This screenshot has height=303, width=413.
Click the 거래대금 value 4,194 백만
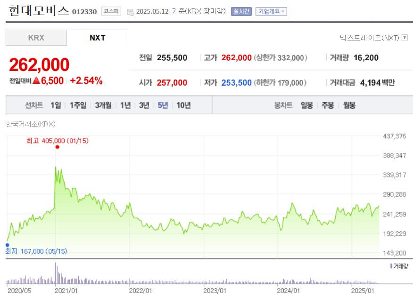coord(378,83)
